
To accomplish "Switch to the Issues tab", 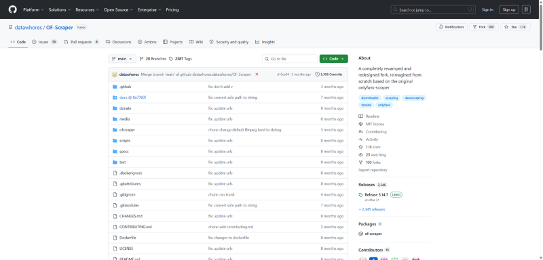I will click(44, 42).
